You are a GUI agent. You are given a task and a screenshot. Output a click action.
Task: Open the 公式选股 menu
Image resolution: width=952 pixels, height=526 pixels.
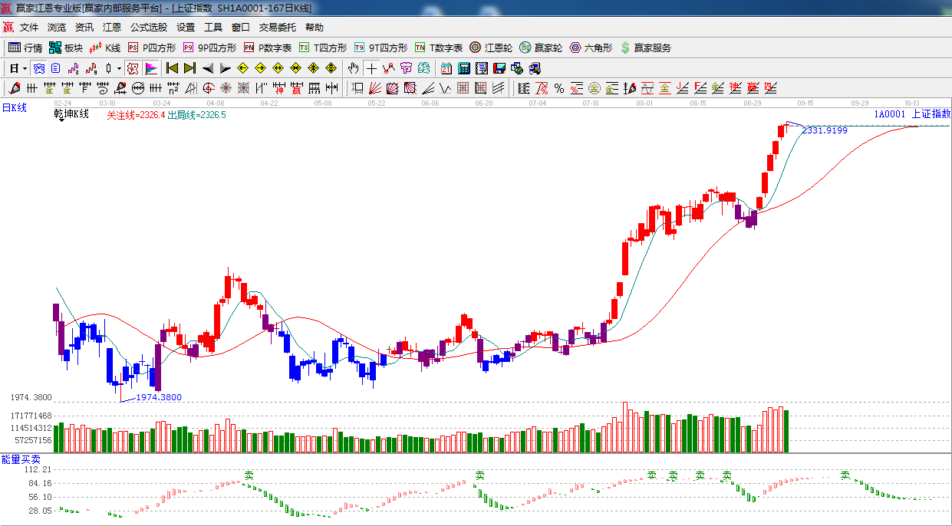148,27
